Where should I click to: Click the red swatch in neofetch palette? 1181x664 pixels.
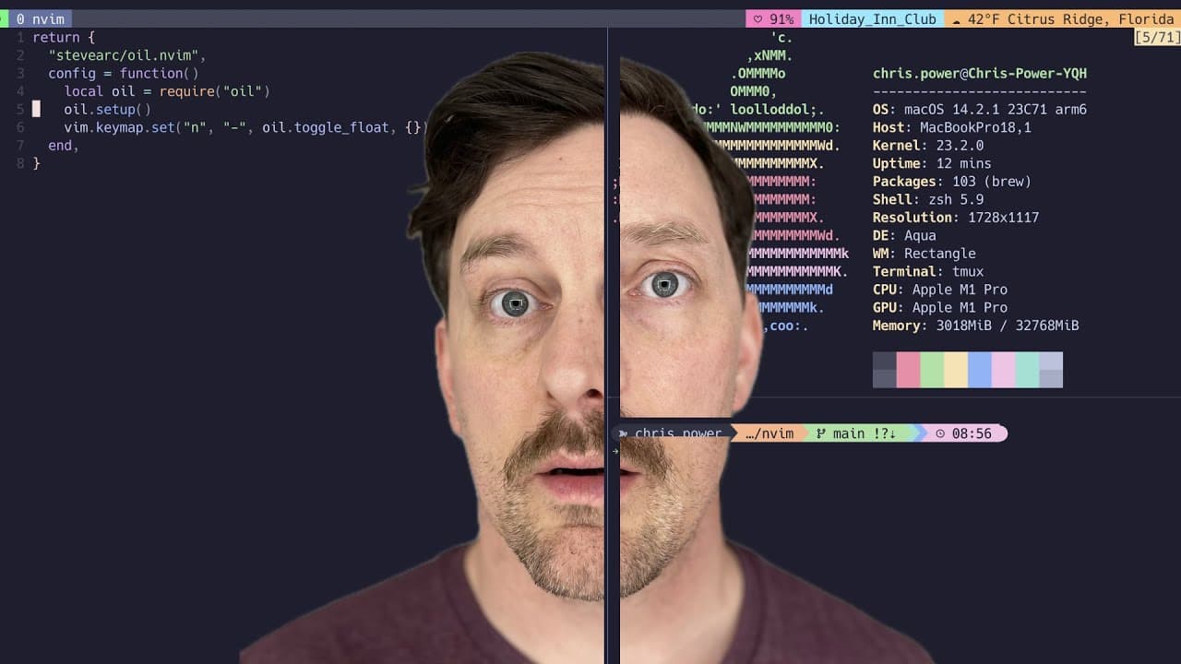click(x=909, y=370)
